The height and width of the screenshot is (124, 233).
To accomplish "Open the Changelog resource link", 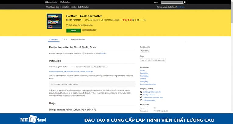I will coord(144,81).
